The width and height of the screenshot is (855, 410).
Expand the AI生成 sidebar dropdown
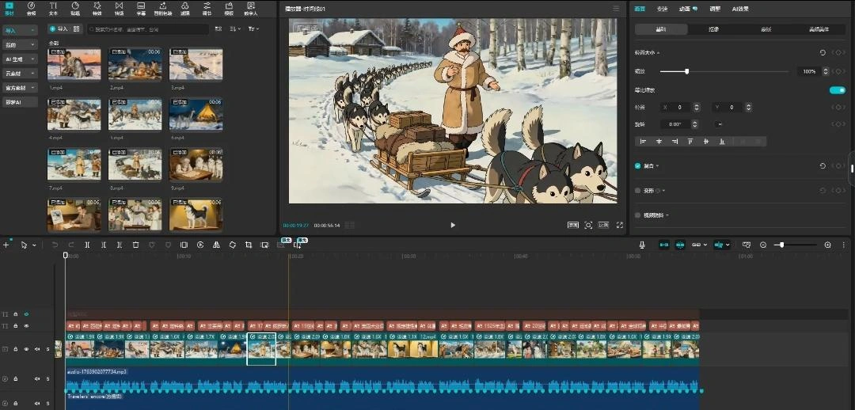click(x=21, y=59)
